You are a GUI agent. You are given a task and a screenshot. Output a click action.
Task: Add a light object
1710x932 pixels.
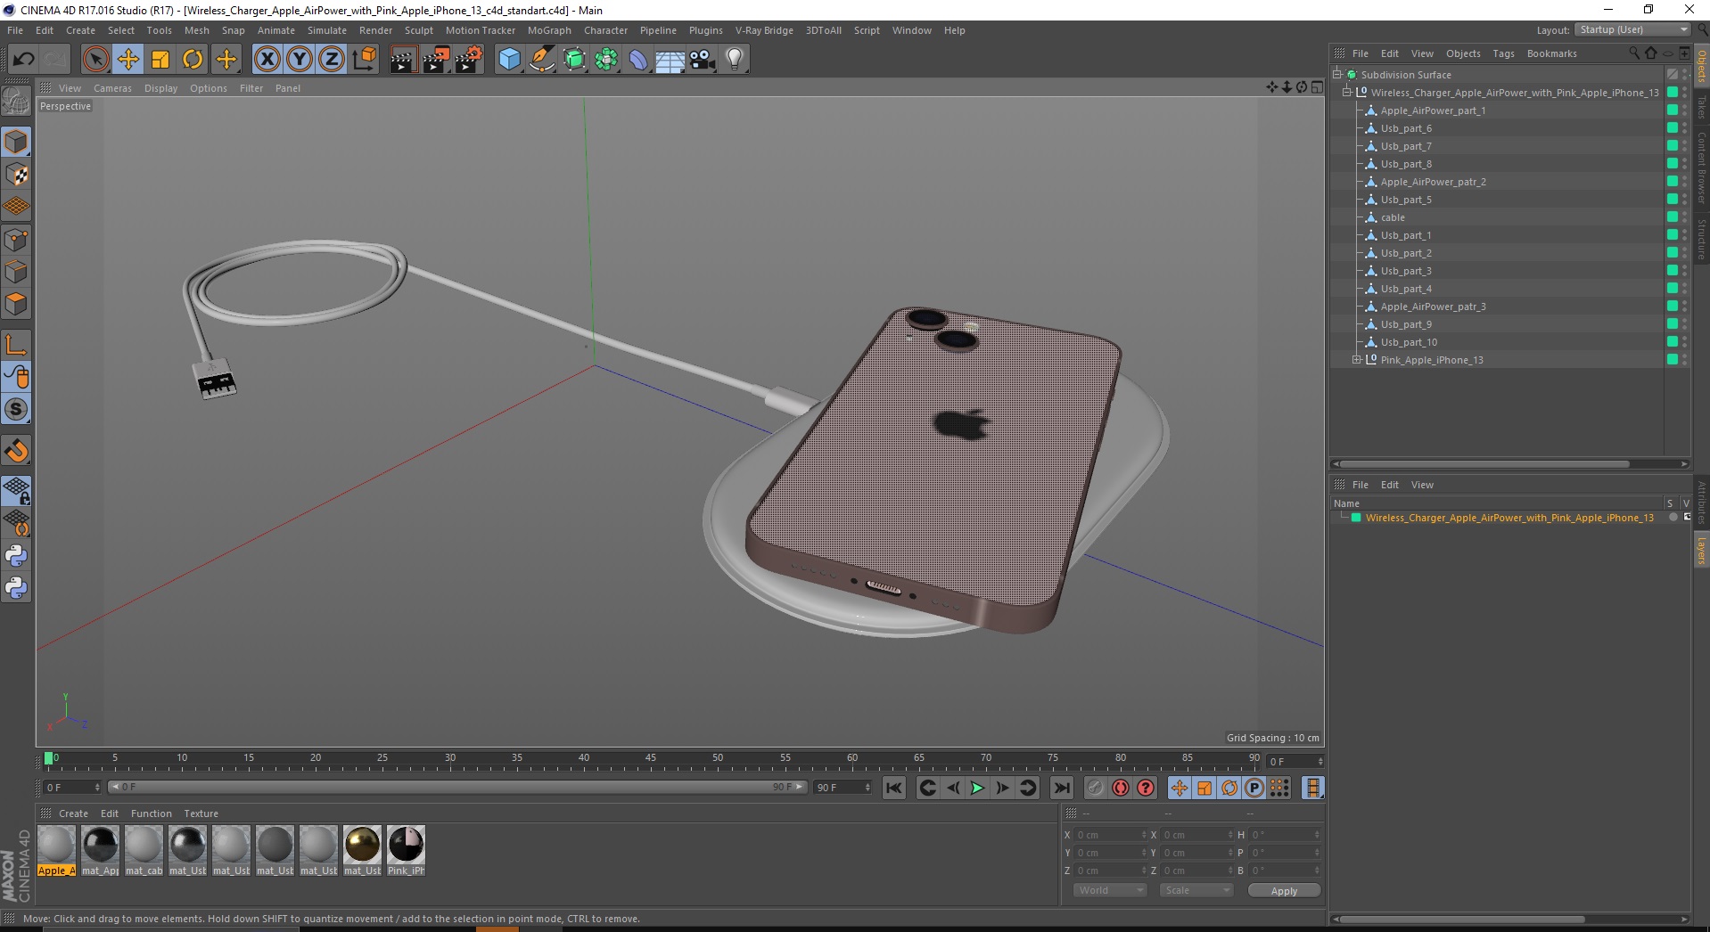(735, 60)
